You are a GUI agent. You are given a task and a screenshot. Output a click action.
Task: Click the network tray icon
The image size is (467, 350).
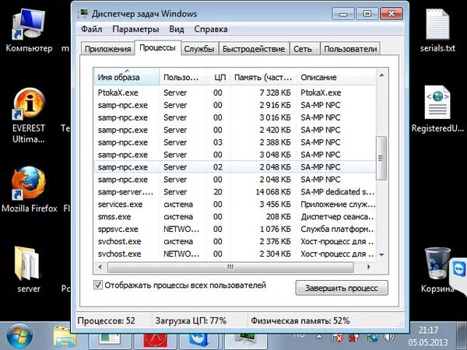[x=371, y=338]
